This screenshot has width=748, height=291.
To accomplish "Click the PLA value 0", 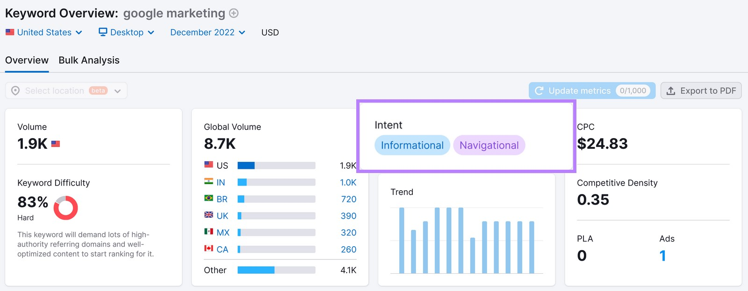I will (582, 256).
